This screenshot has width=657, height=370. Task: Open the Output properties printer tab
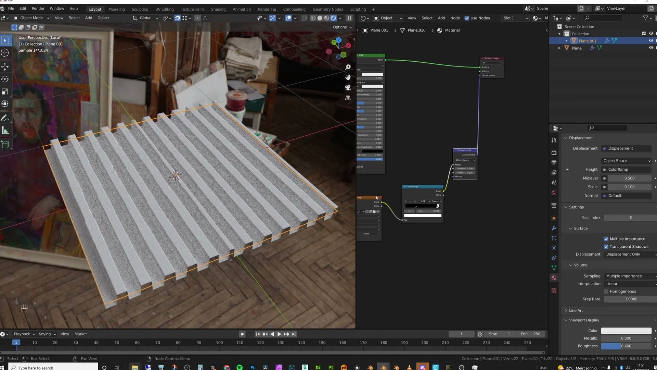pos(554,163)
